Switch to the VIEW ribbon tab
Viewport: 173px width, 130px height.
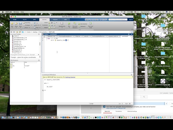[65, 19]
